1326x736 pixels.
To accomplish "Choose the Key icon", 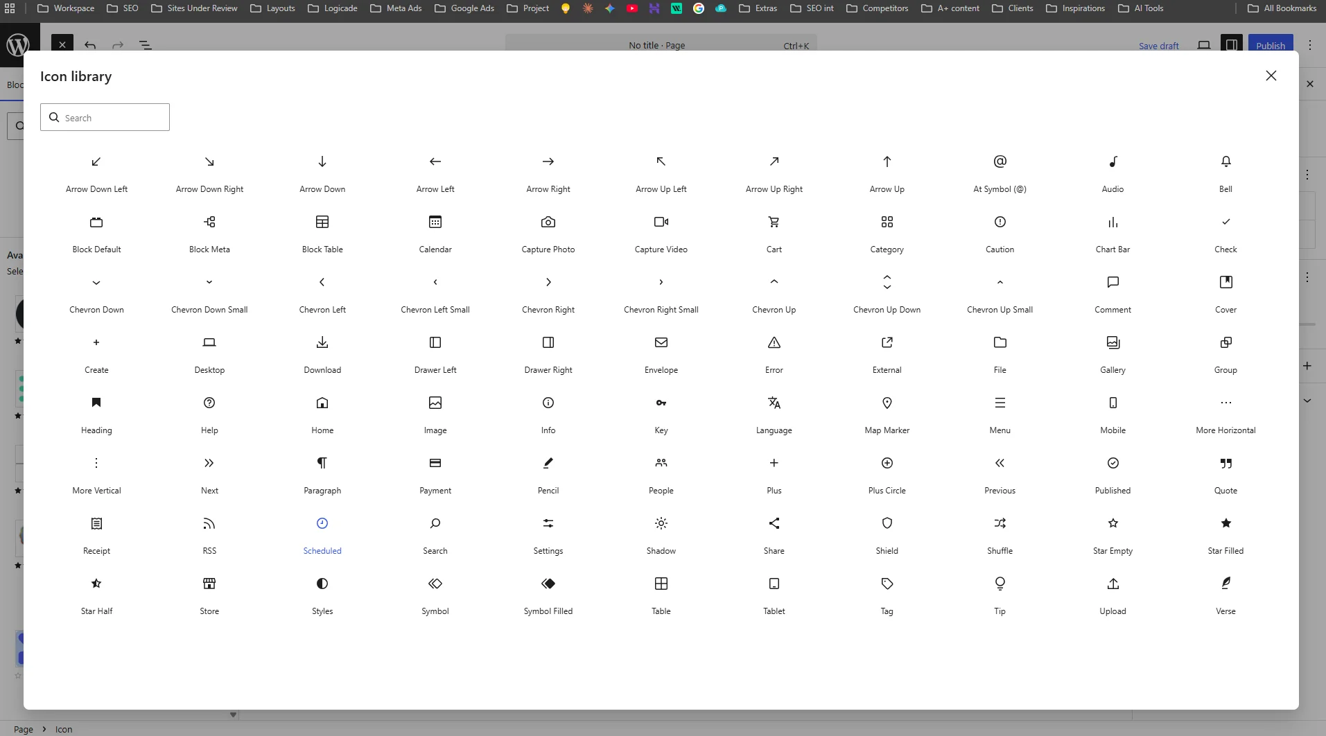I will [x=661, y=403].
